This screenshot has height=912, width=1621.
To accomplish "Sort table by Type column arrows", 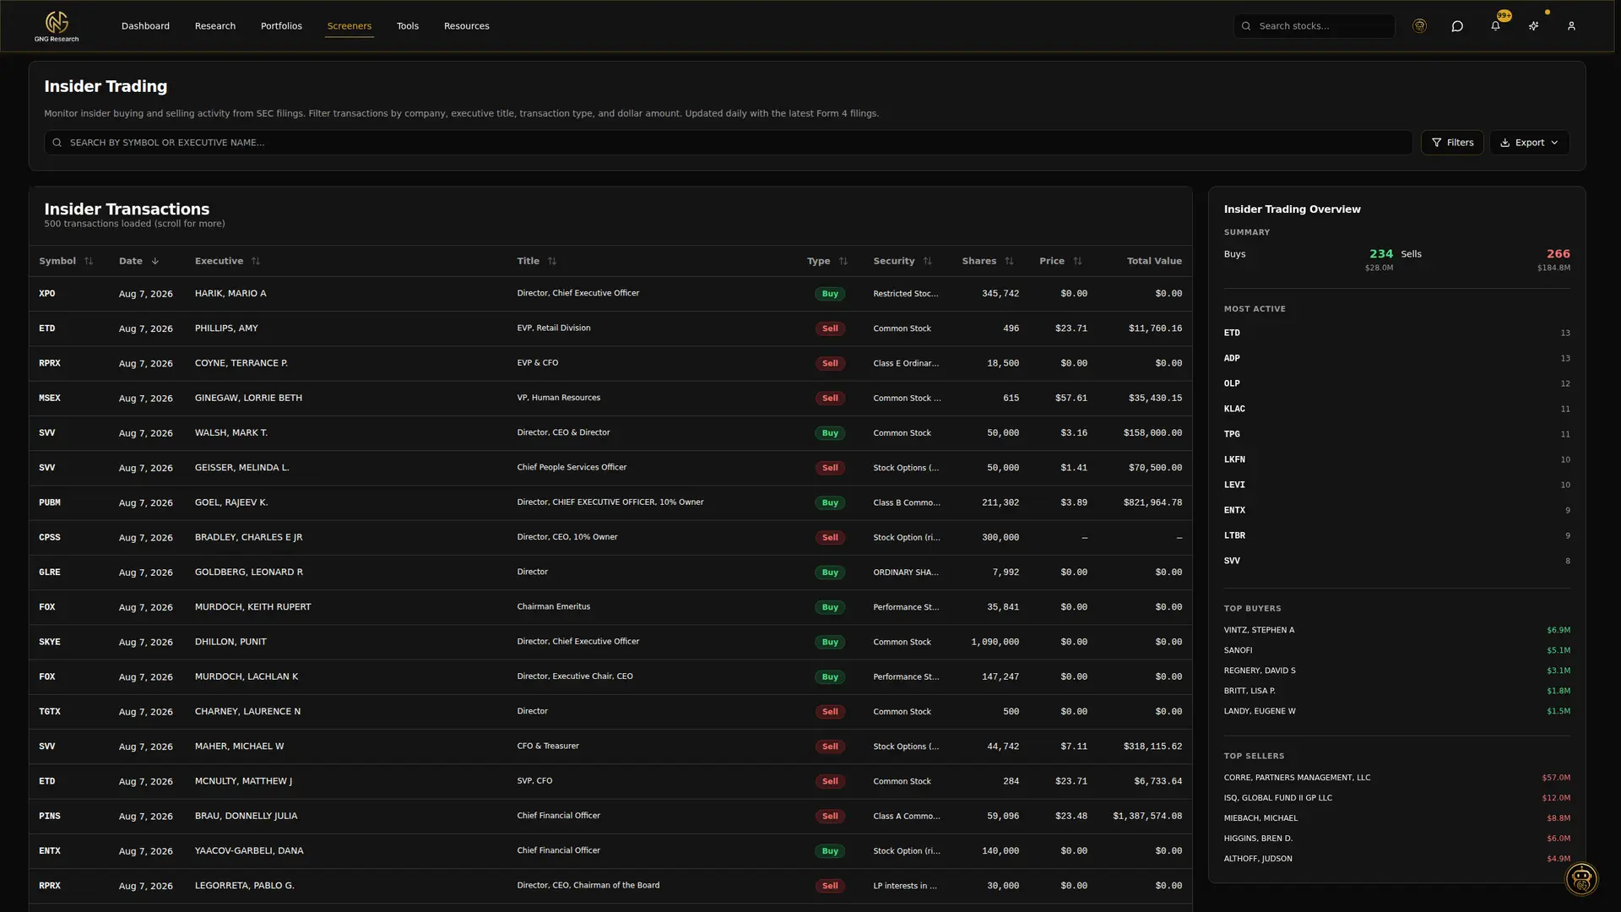I will point(843,262).
